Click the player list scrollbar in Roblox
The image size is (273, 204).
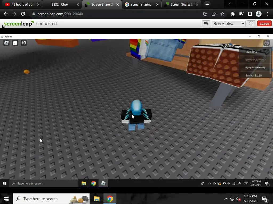tap(270, 61)
